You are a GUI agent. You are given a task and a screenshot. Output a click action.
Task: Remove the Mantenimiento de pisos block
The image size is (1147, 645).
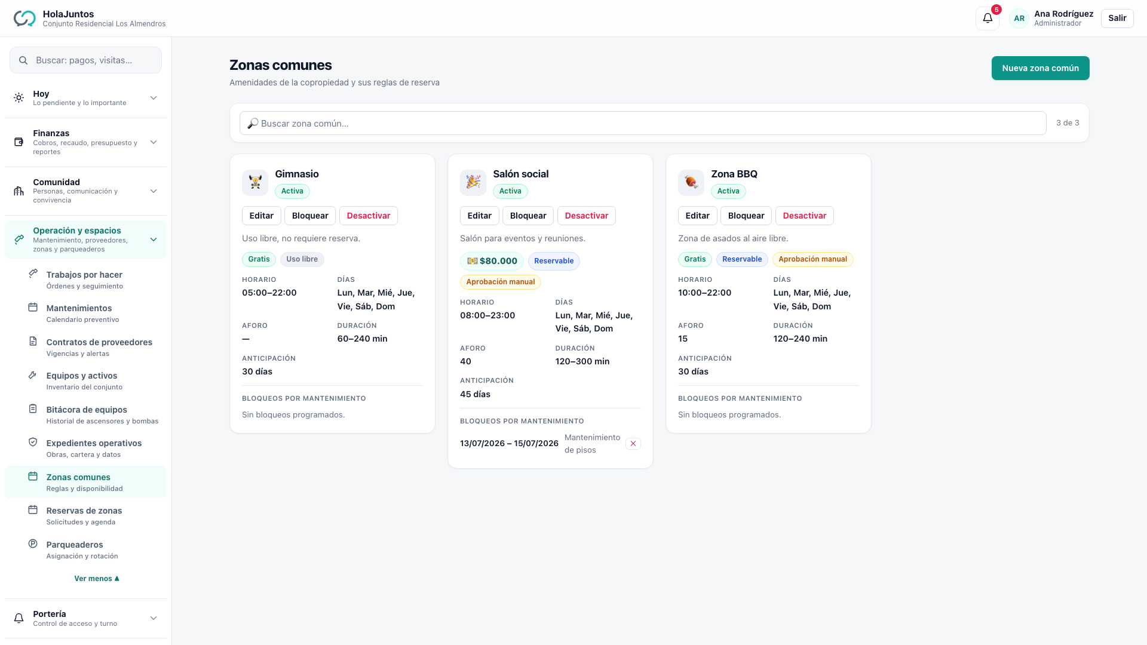pyautogui.click(x=633, y=444)
